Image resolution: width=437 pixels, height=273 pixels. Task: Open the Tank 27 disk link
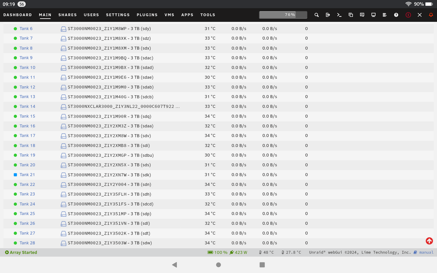[x=27, y=233]
